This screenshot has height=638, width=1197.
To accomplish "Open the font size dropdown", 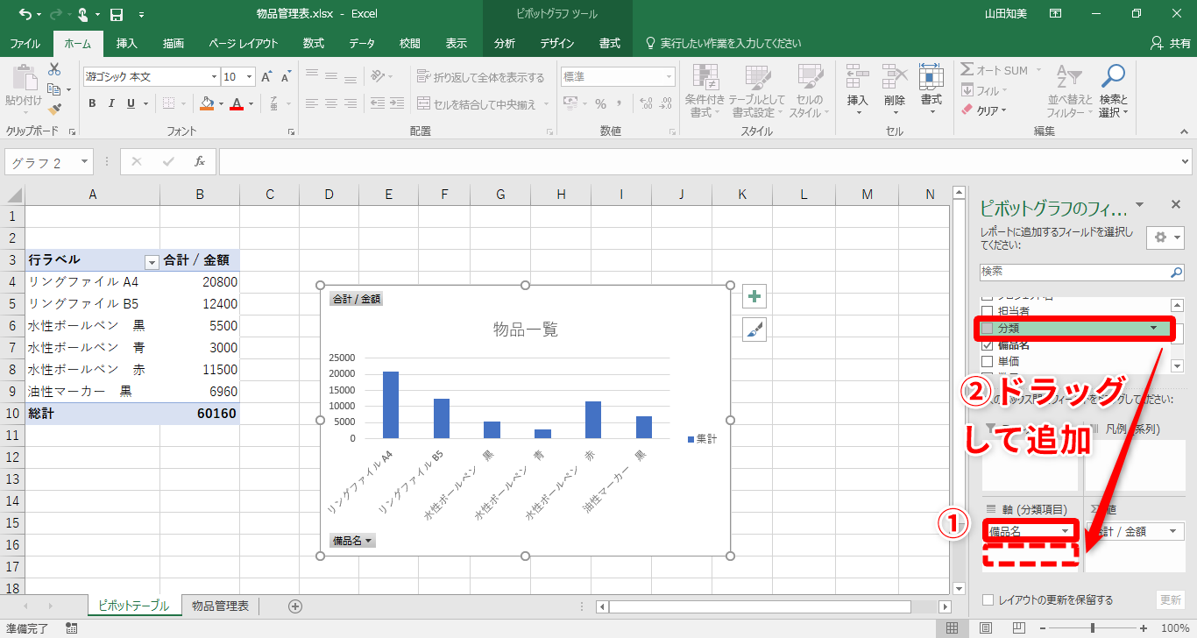I will [250, 77].
